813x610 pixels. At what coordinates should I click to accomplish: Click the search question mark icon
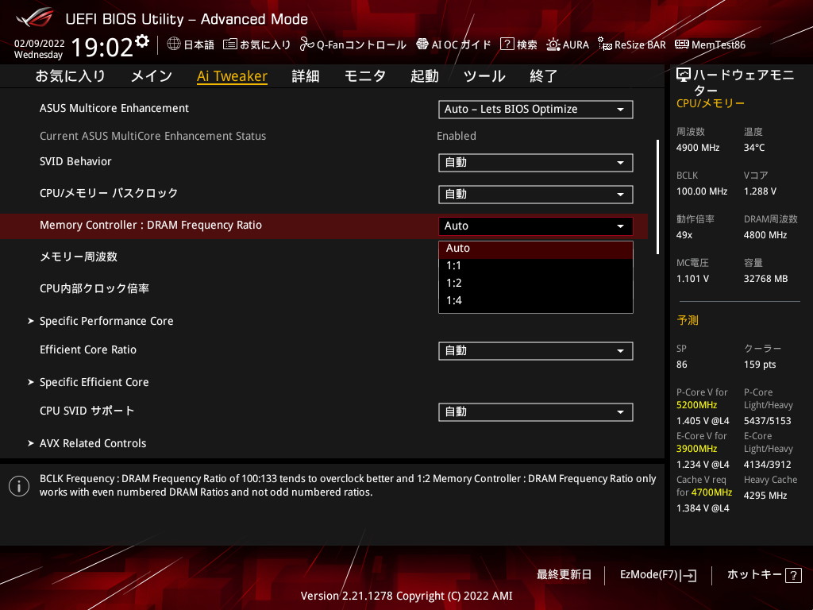(507, 44)
